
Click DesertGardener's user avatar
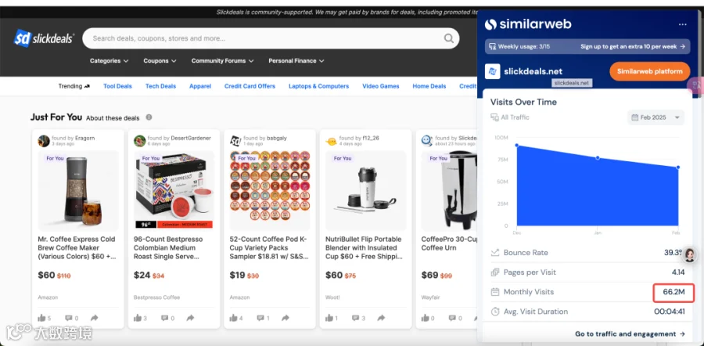point(140,141)
